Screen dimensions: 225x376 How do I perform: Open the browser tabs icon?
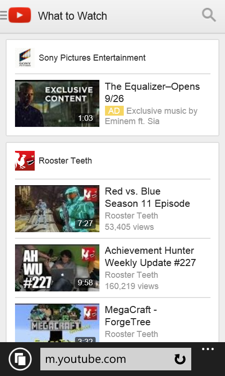[x=20, y=359]
